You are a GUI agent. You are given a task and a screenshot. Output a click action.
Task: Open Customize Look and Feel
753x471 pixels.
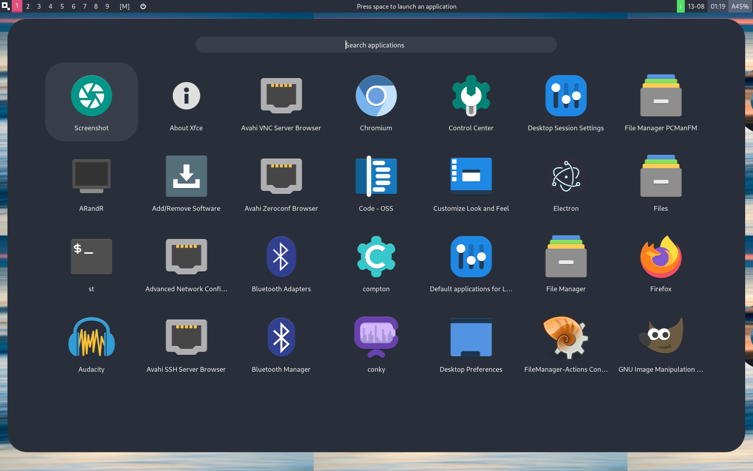point(471,183)
